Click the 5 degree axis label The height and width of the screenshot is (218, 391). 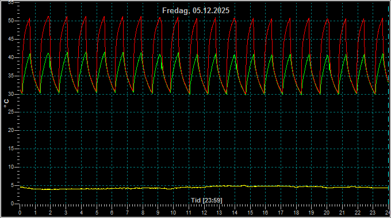tap(12, 185)
